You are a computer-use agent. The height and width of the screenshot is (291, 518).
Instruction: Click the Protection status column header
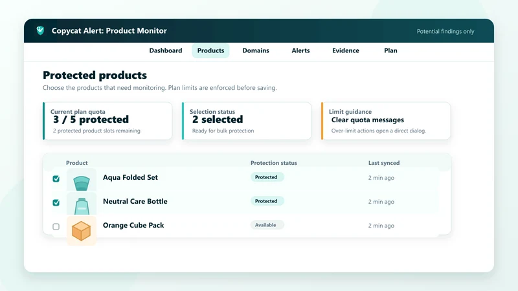(273, 163)
